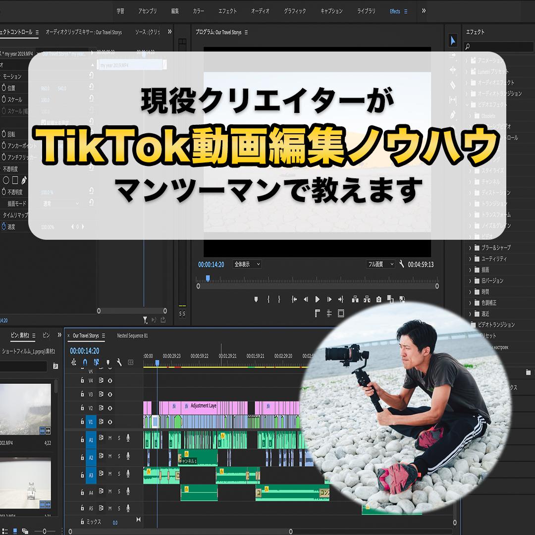The height and width of the screenshot is (535, 535).
Task: Expand the 色調補正 effects folder
Action: point(470,303)
